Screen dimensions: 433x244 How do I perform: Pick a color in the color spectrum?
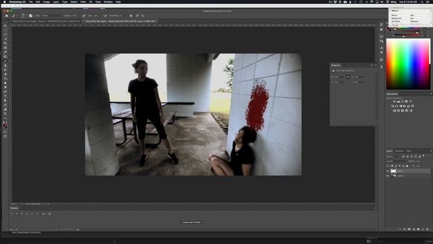click(x=408, y=64)
